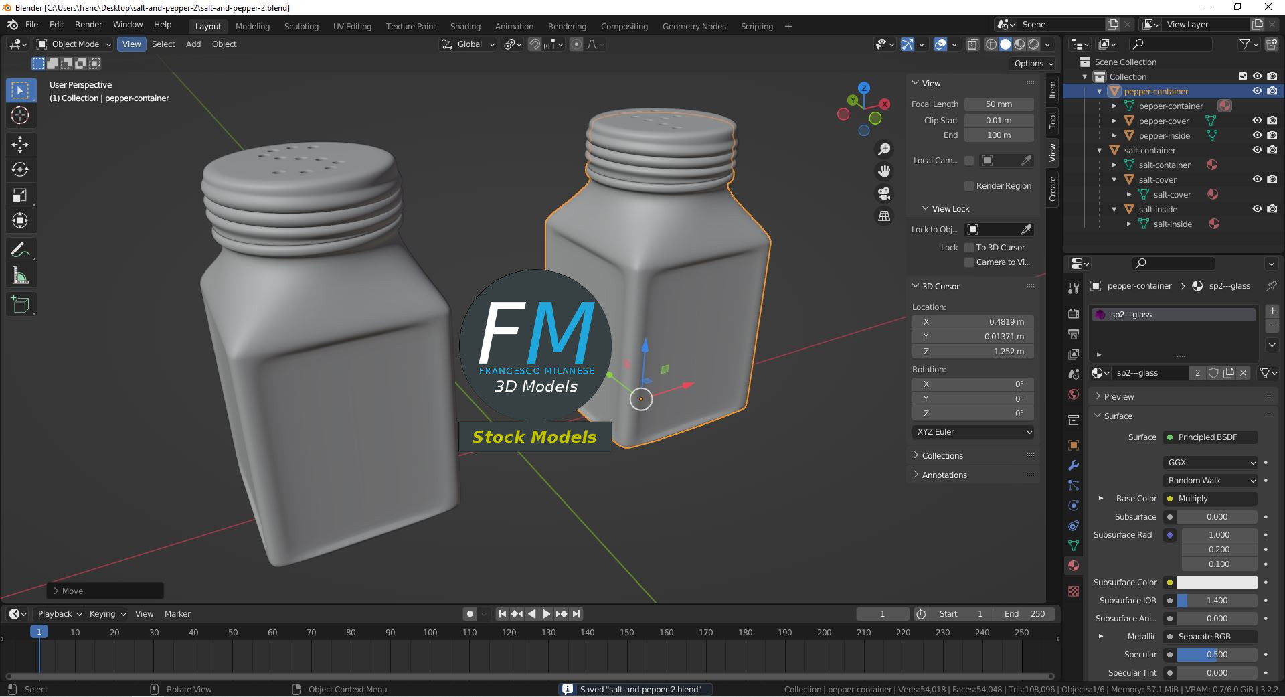Image resolution: width=1285 pixels, height=697 pixels.
Task: Open the File menu
Action: click(31, 25)
